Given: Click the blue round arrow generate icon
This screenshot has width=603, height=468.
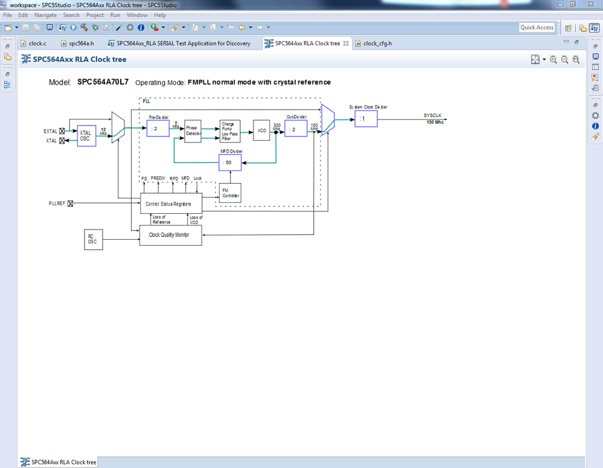Looking at the screenshot, I should [74, 27].
